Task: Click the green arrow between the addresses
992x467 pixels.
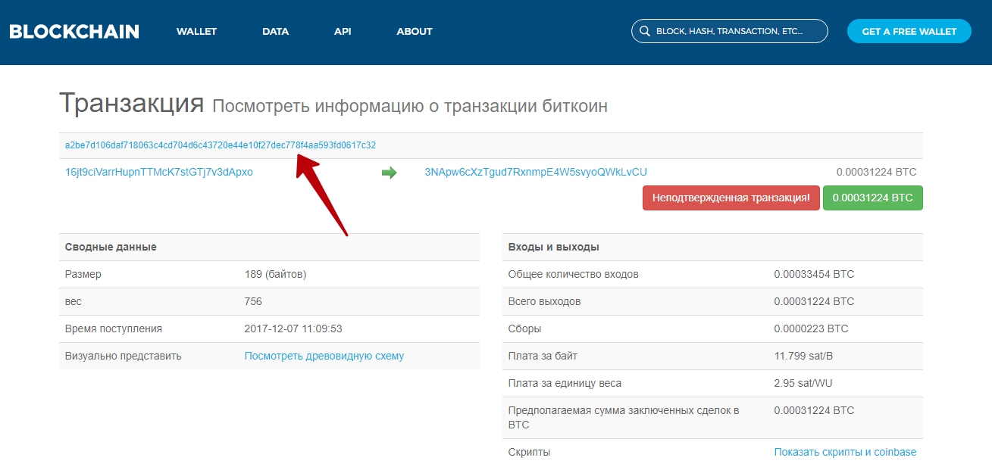Action: [x=390, y=172]
